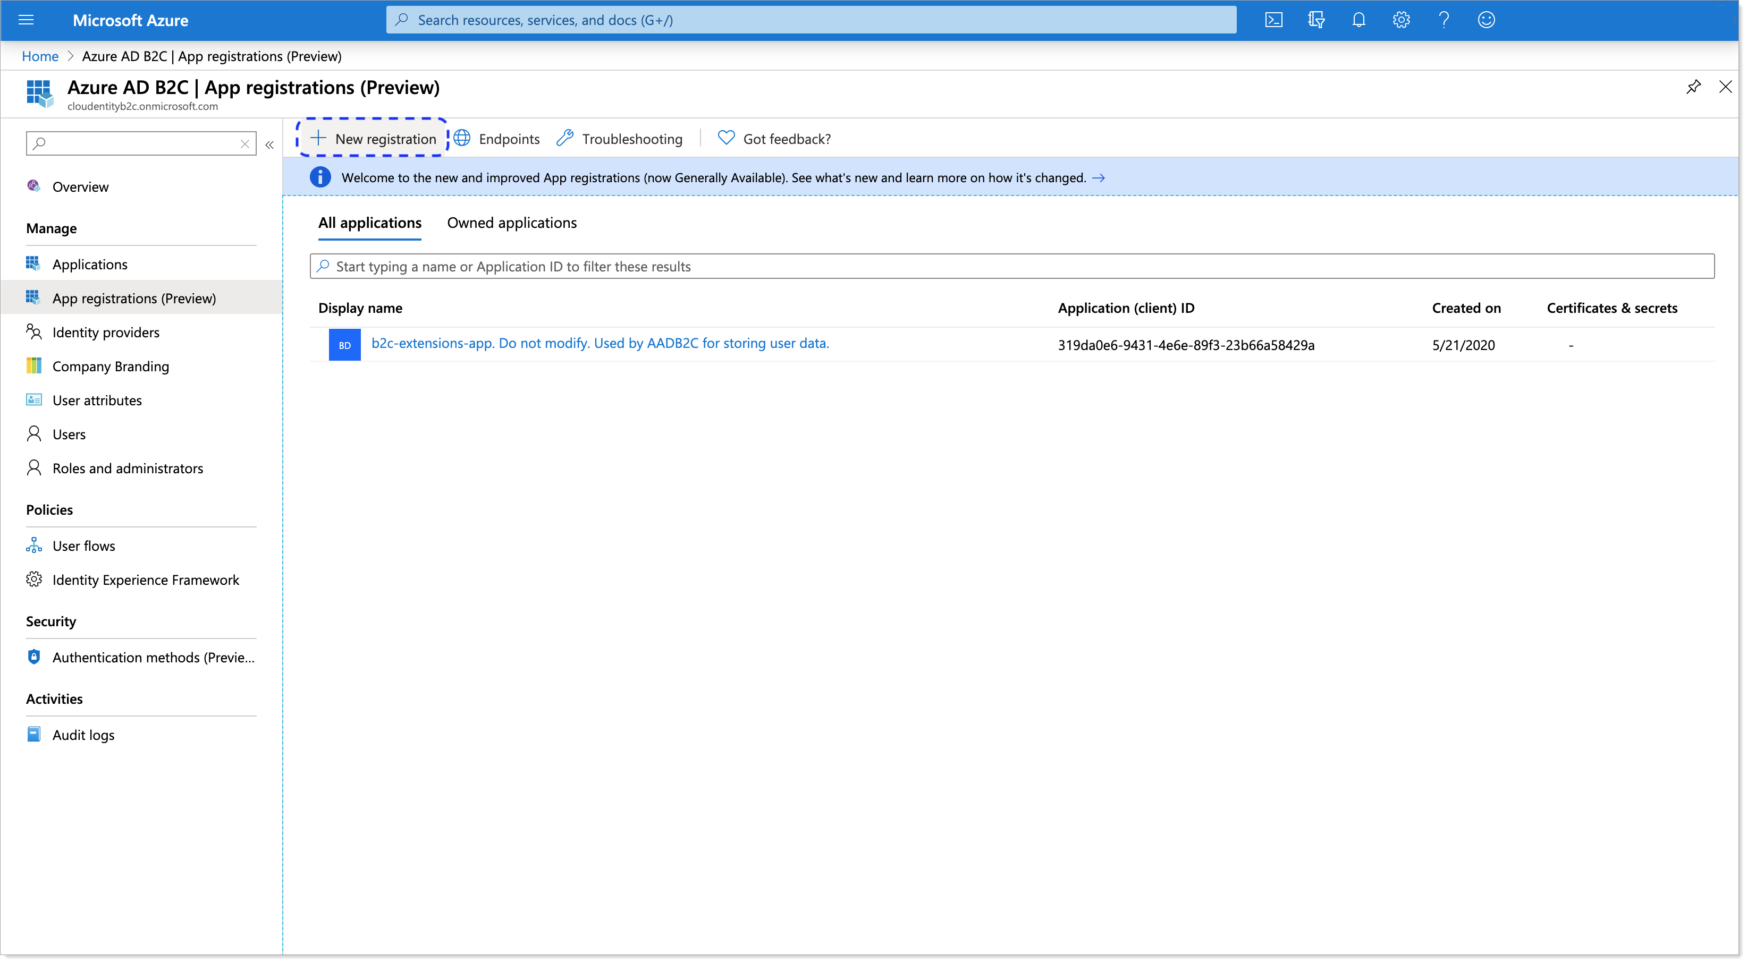
Task: Click the info banner arrow link
Action: coord(1099,177)
